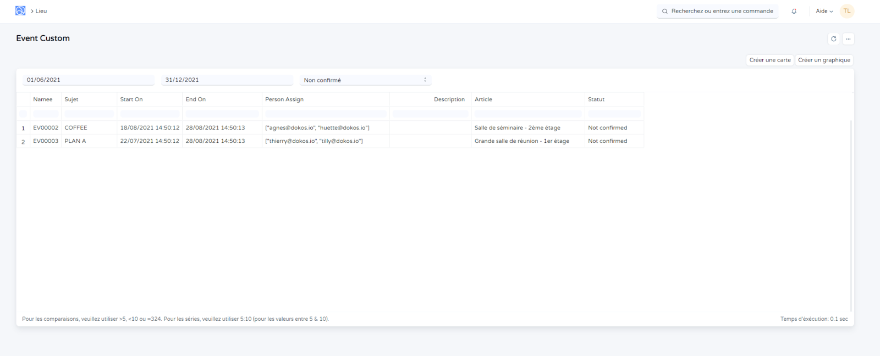Click the Lieu breadcrumb link

click(41, 11)
